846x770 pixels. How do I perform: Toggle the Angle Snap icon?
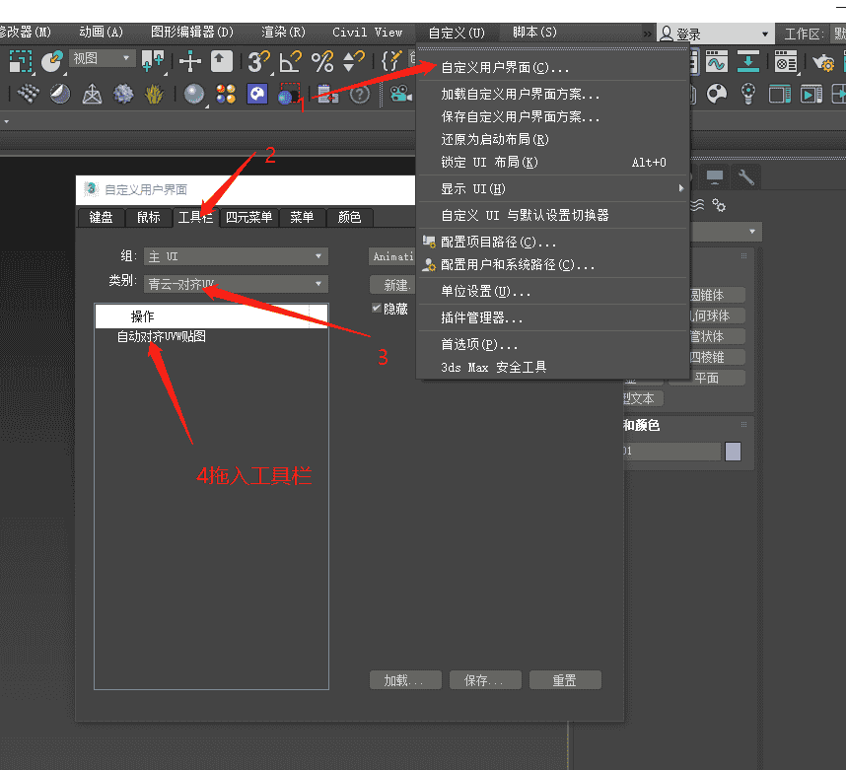point(290,61)
